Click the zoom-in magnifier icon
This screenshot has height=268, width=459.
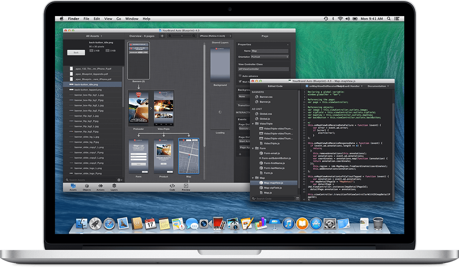(x=194, y=36)
